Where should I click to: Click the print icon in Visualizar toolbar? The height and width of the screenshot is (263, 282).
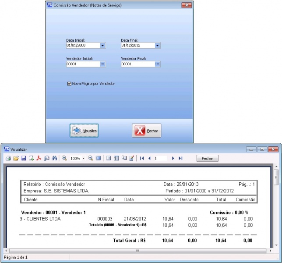8,158
